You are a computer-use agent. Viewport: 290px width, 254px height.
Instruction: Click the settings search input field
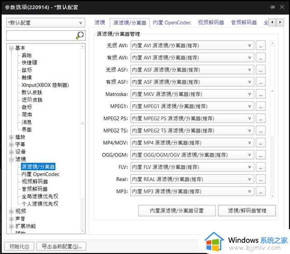(41, 35)
